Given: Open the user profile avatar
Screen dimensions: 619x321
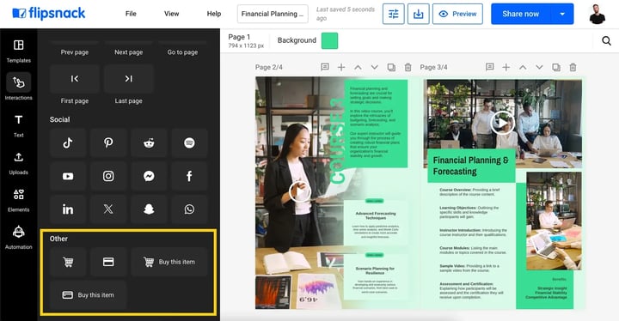Looking at the screenshot, I should (597, 14).
